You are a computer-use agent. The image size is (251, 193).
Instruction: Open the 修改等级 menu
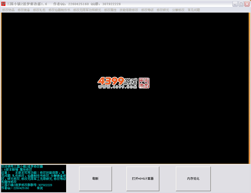coord(147,10)
